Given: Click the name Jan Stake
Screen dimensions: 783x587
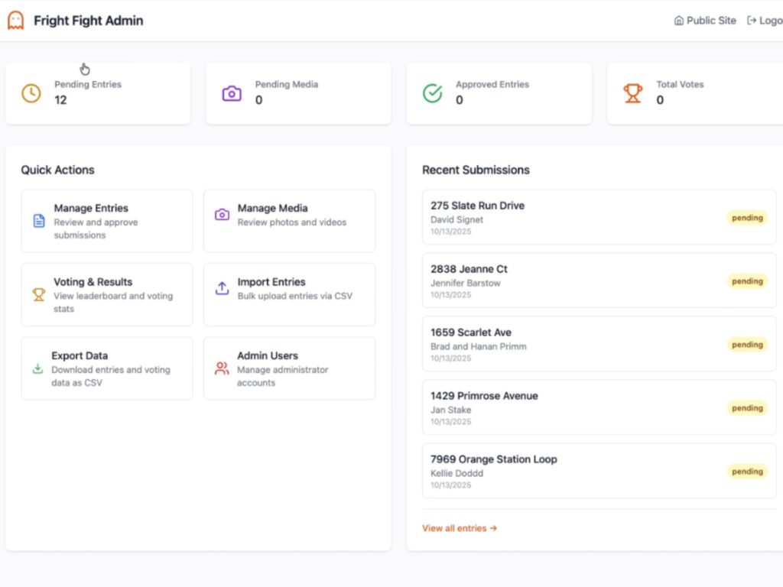Looking at the screenshot, I should pos(451,410).
